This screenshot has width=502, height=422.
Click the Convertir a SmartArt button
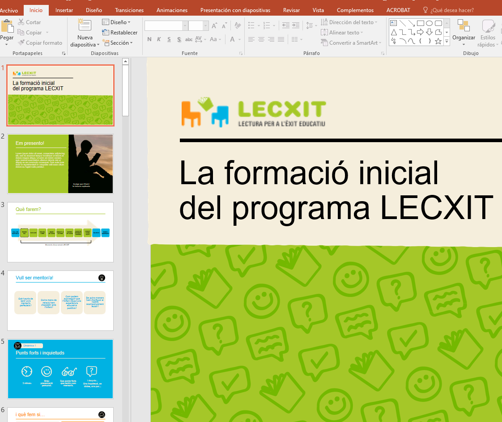tap(352, 43)
